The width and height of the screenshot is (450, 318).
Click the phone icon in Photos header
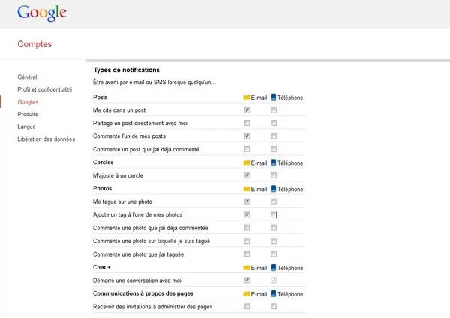click(274, 189)
